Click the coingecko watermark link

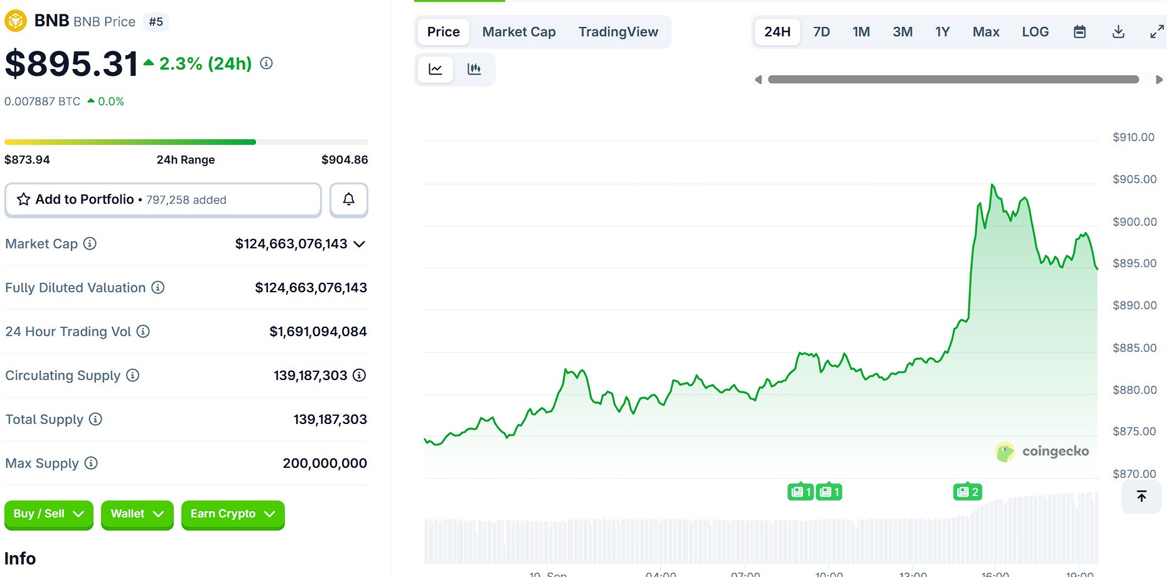point(1042,451)
